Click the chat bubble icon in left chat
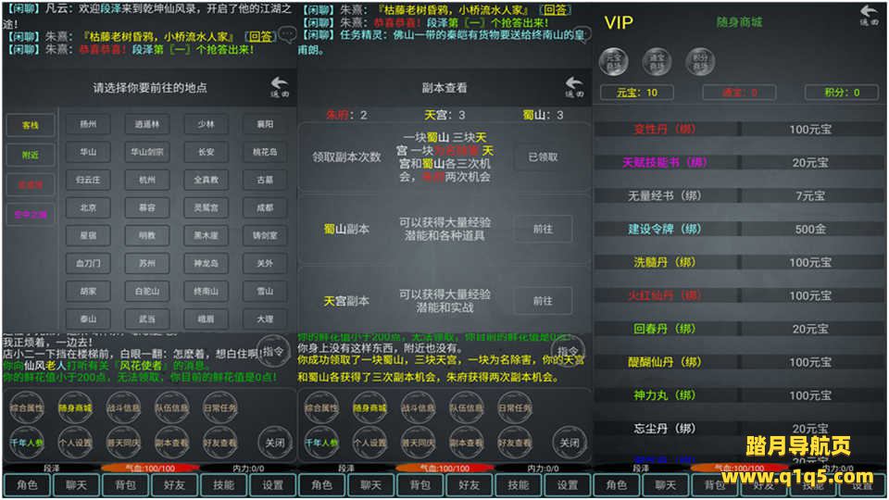This screenshot has width=889, height=500. 288,35
